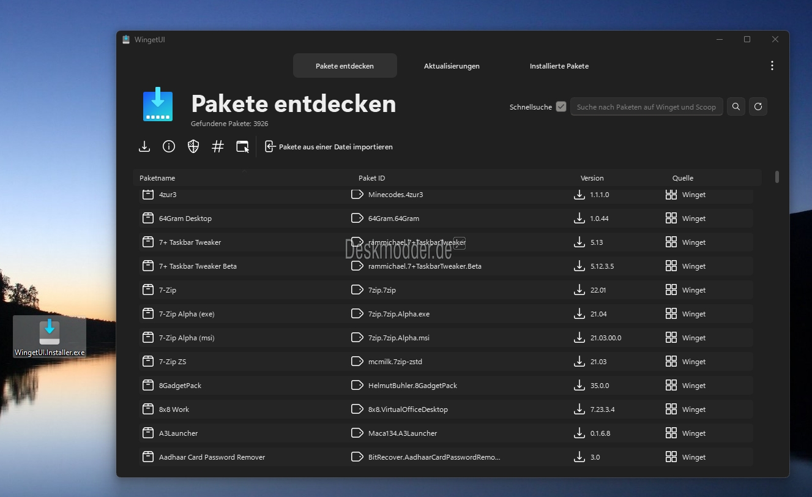Viewport: 812px width, 497px height.
Task: Toggle the Schnellsuche checkbox
Action: pyautogui.click(x=561, y=106)
